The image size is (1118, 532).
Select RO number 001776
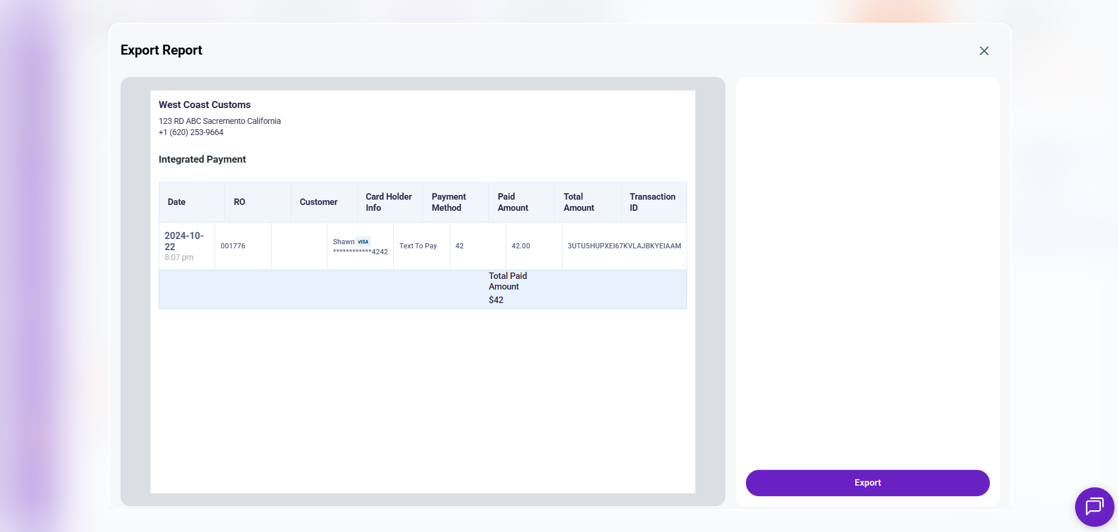[233, 246]
